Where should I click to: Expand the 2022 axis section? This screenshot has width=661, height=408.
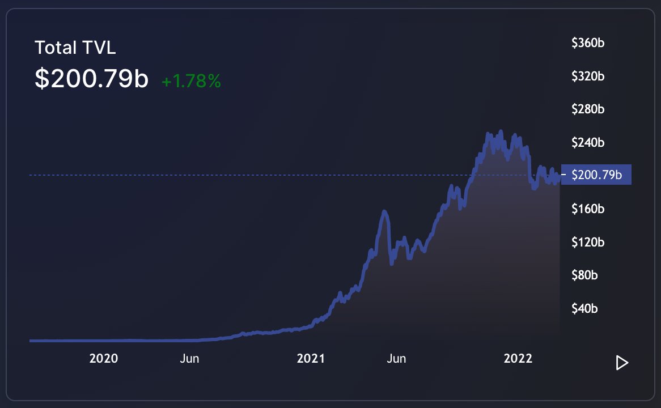[x=518, y=358]
